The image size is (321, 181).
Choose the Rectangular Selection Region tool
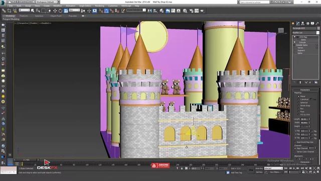(x=44, y=11)
